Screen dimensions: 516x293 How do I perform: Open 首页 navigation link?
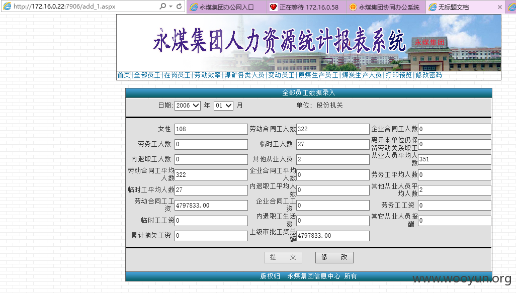coord(124,75)
